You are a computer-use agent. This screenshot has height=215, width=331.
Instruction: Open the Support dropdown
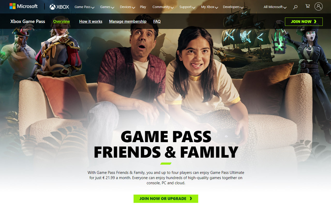click(x=187, y=7)
